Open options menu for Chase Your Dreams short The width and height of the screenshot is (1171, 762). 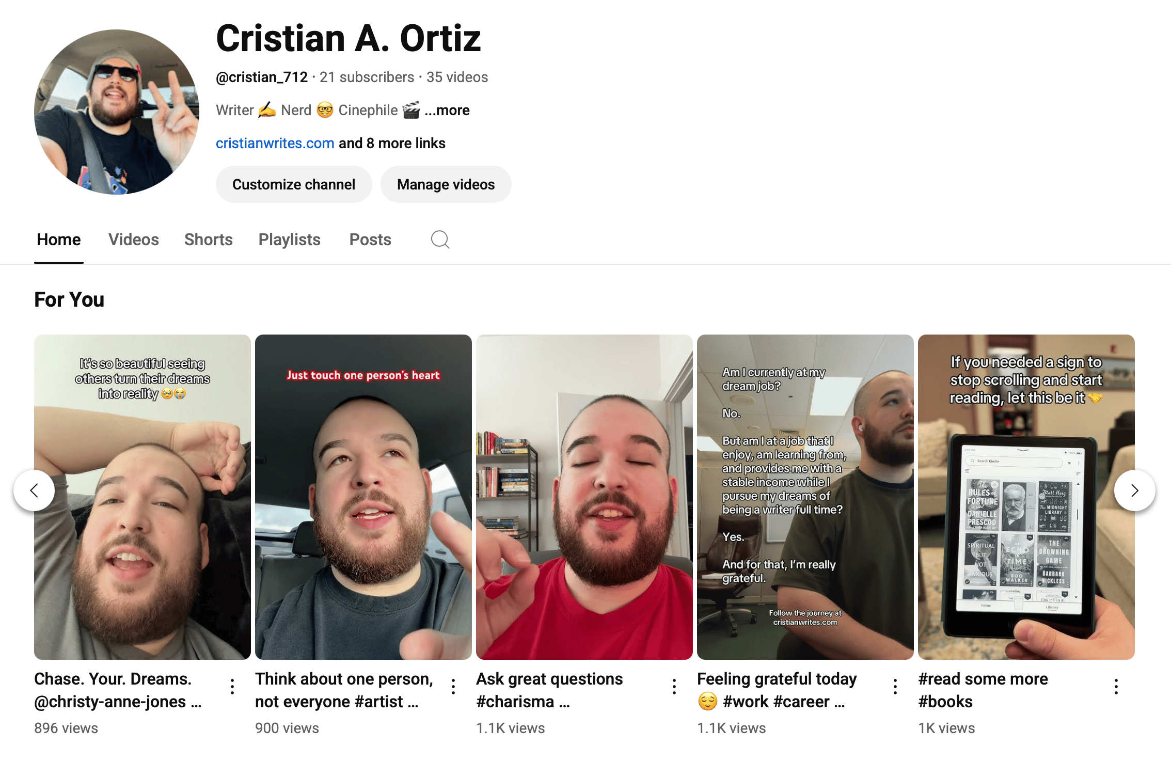pyautogui.click(x=232, y=687)
